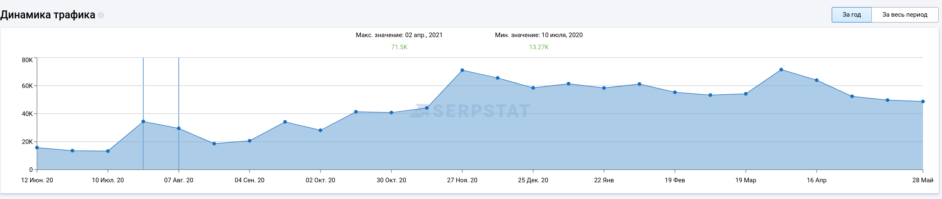
Task: Select the first data point at 12 Июн. 20
Action: (x=37, y=148)
